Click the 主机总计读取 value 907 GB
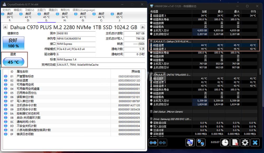The width and height of the screenshot is (264, 153). pyautogui.click(x=134, y=33)
